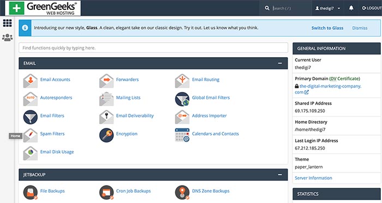The image size is (382, 203).
Task: Click external link icon beside primary domain
Action: pos(307,93)
